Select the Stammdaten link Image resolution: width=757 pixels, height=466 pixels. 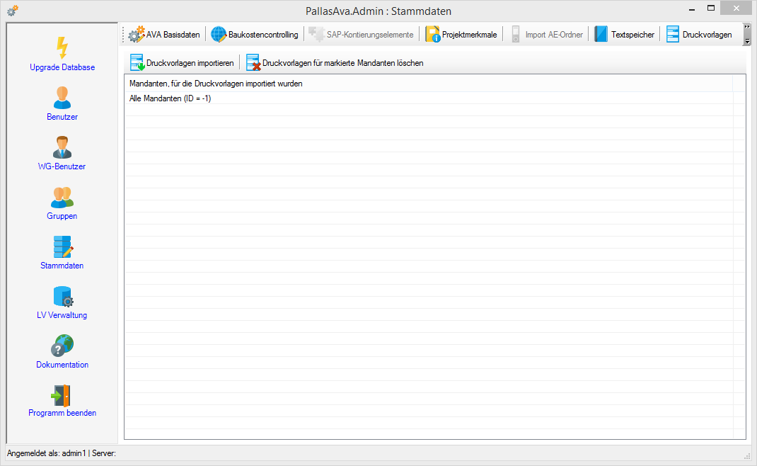click(x=62, y=266)
